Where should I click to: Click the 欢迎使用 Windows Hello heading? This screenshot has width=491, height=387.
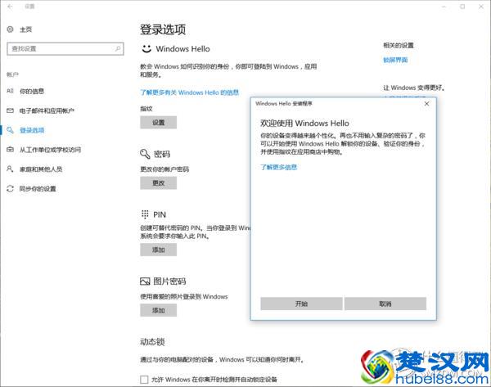pos(304,123)
